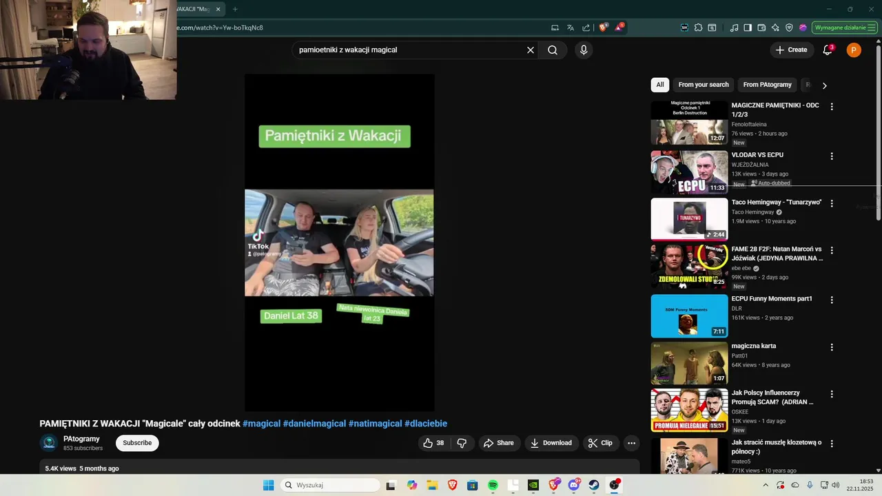Viewport: 882px width, 496px height.
Task: Open Discord from the taskbar
Action: (573, 485)
